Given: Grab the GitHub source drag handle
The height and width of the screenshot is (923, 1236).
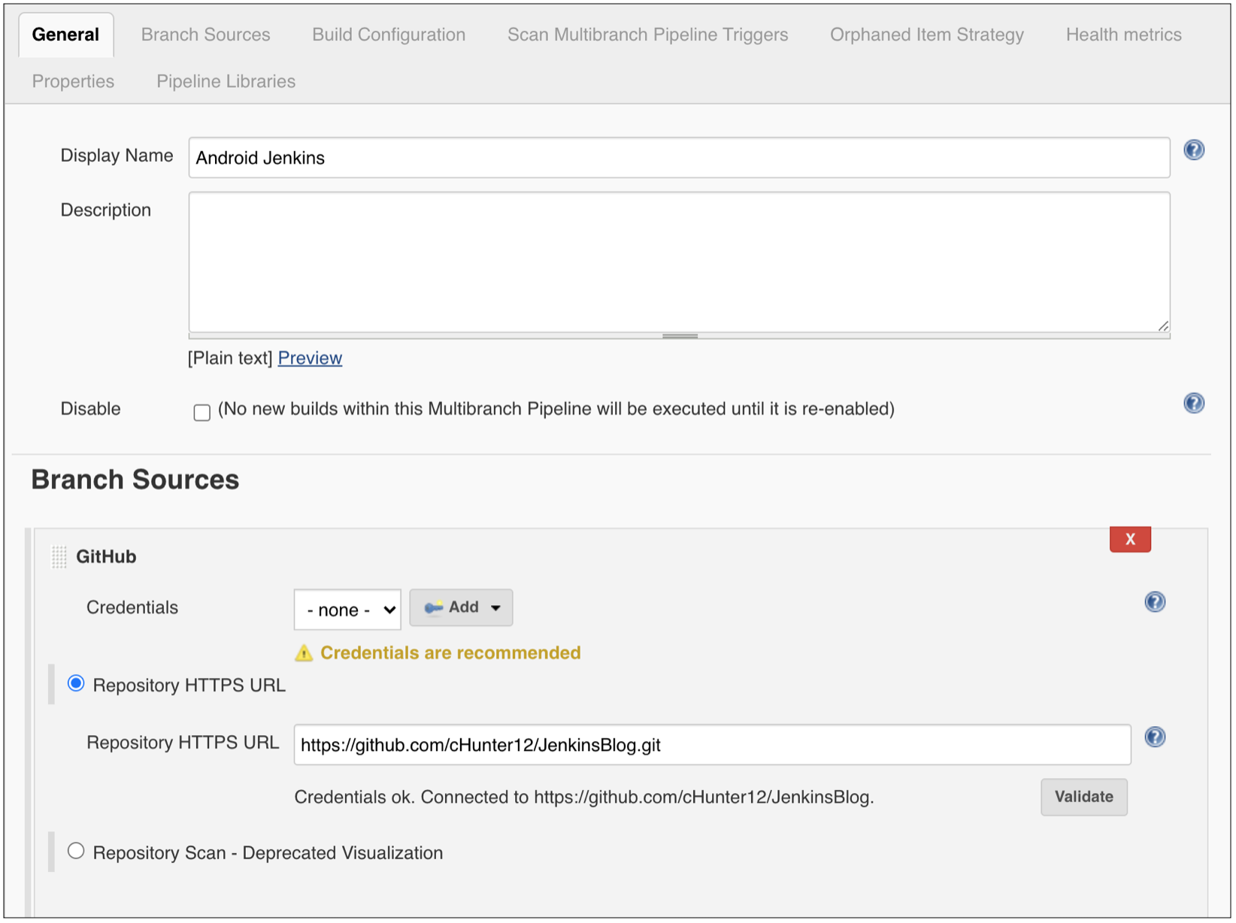Looking at the screenshot, I should pos(59,557).
